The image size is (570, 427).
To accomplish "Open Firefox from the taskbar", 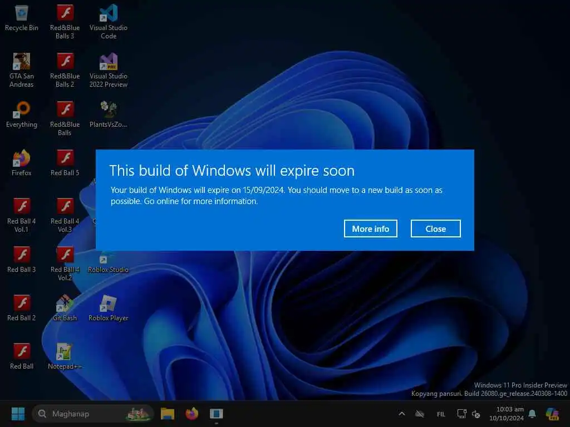I will [x=191, y=414].
